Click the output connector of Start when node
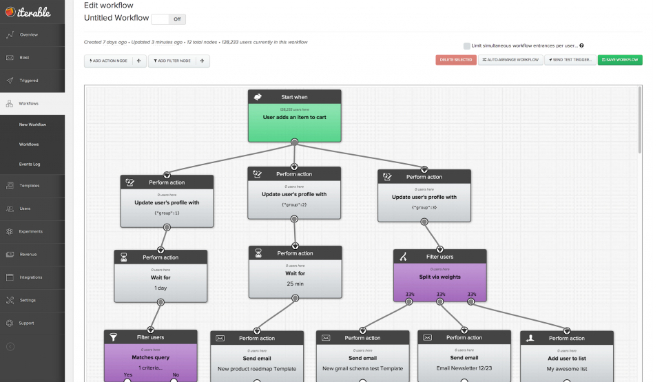The width and height of the screenshot is (653, 382). tap(294, 142)
